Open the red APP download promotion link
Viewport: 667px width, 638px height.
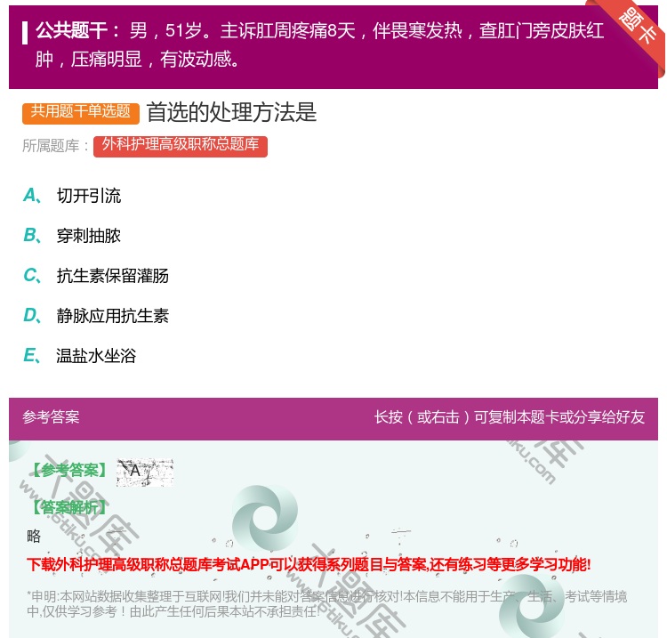[309, 564]
